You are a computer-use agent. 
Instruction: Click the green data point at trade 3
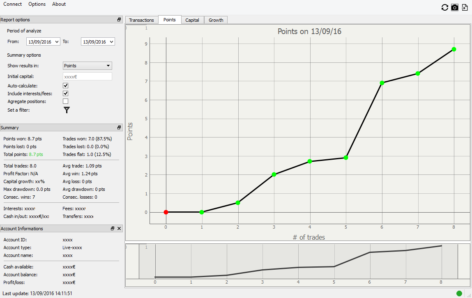pos(274,174)
